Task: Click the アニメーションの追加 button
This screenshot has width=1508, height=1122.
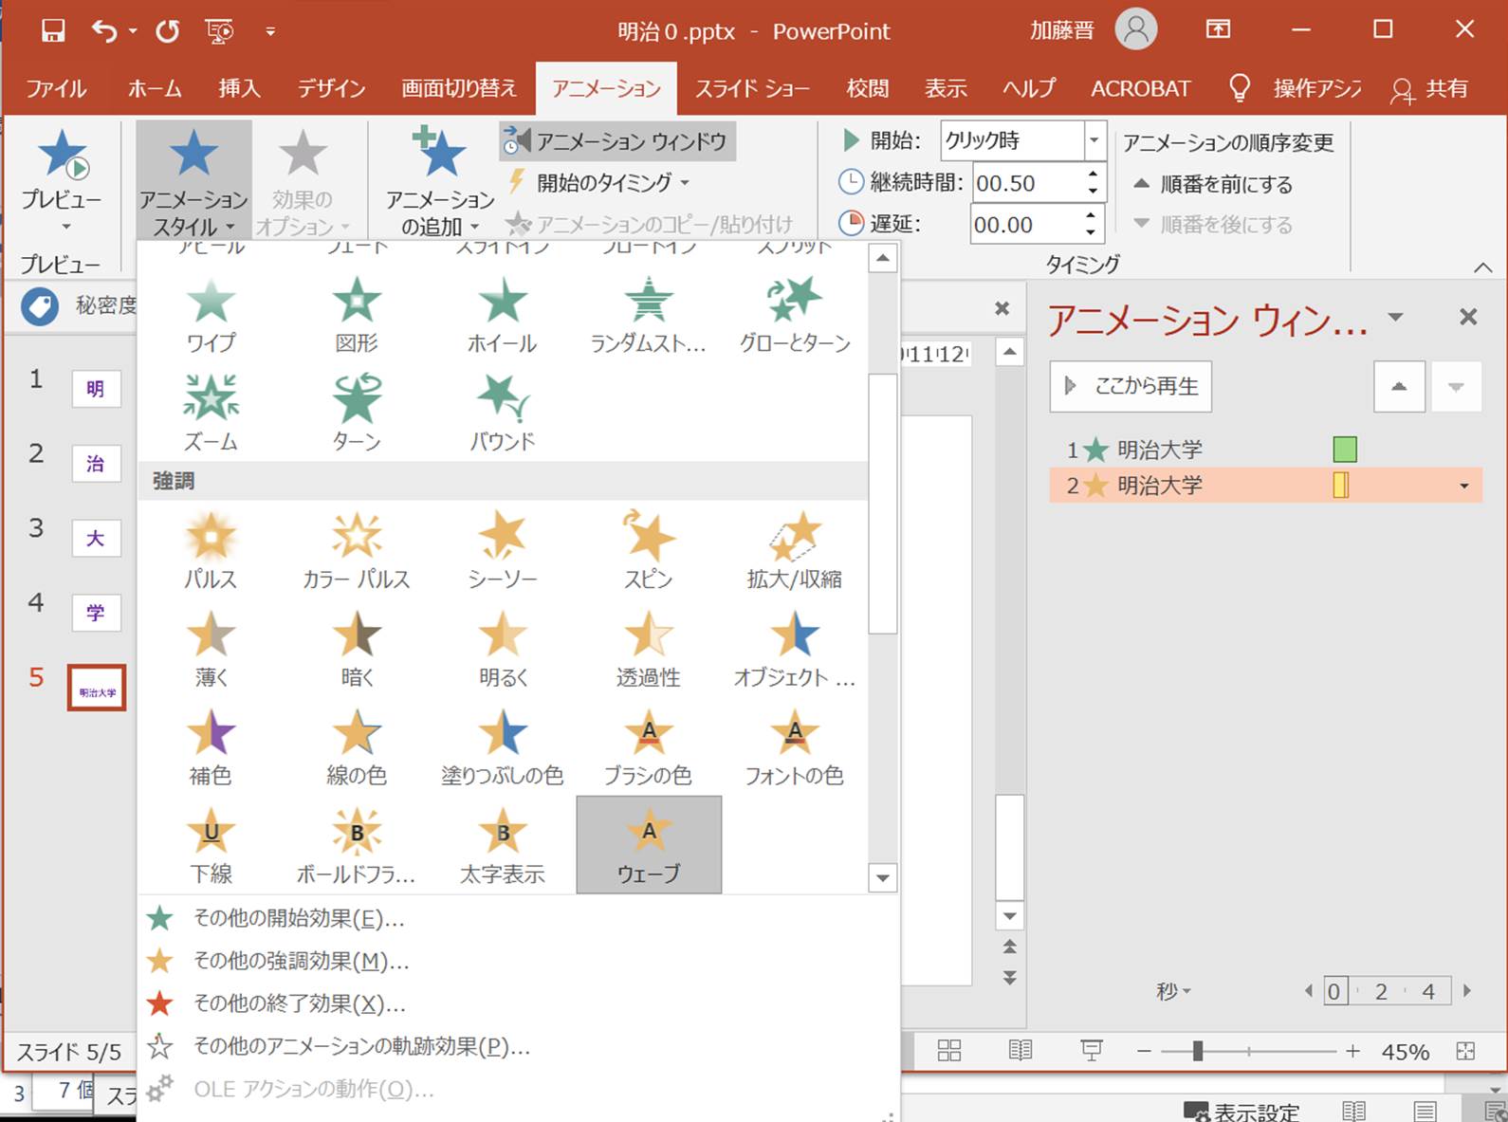Action: pos(439,180)
